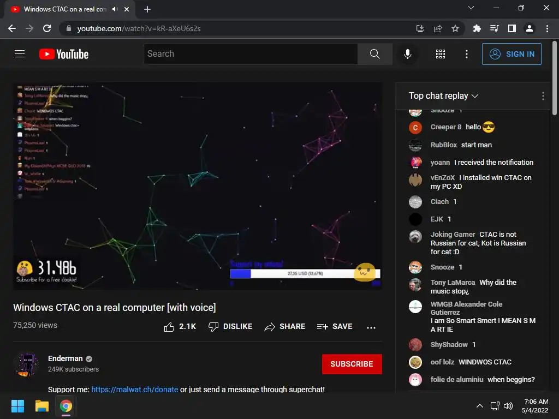Open network status tray icon
The width and height of the screenshot is (559, 419).
pos(495,406)
